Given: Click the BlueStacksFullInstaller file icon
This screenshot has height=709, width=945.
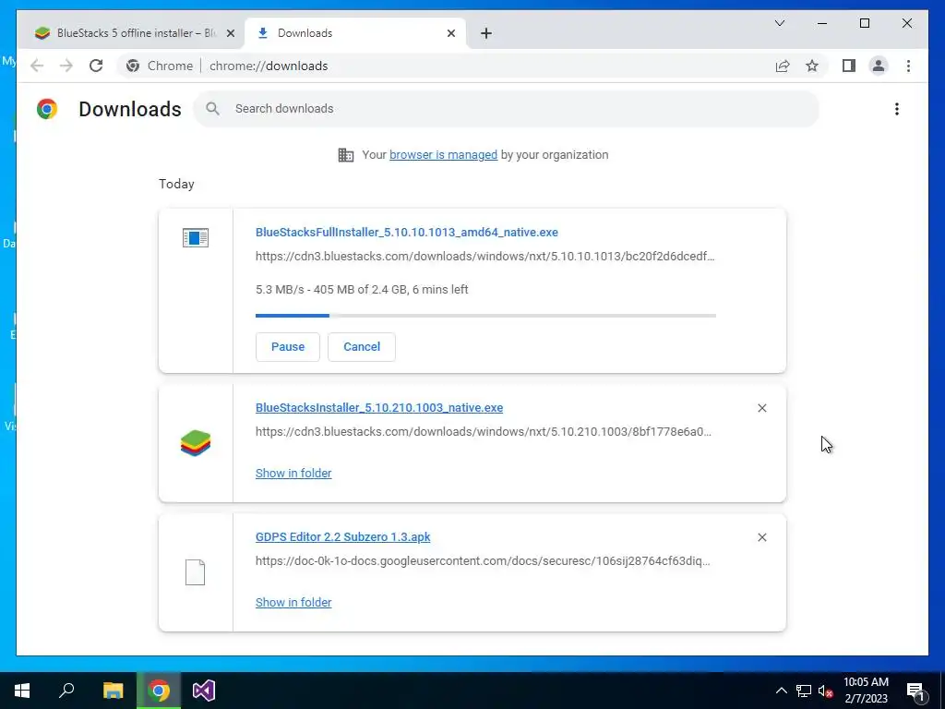Looking at the screenshot, I should coord(196,237).
